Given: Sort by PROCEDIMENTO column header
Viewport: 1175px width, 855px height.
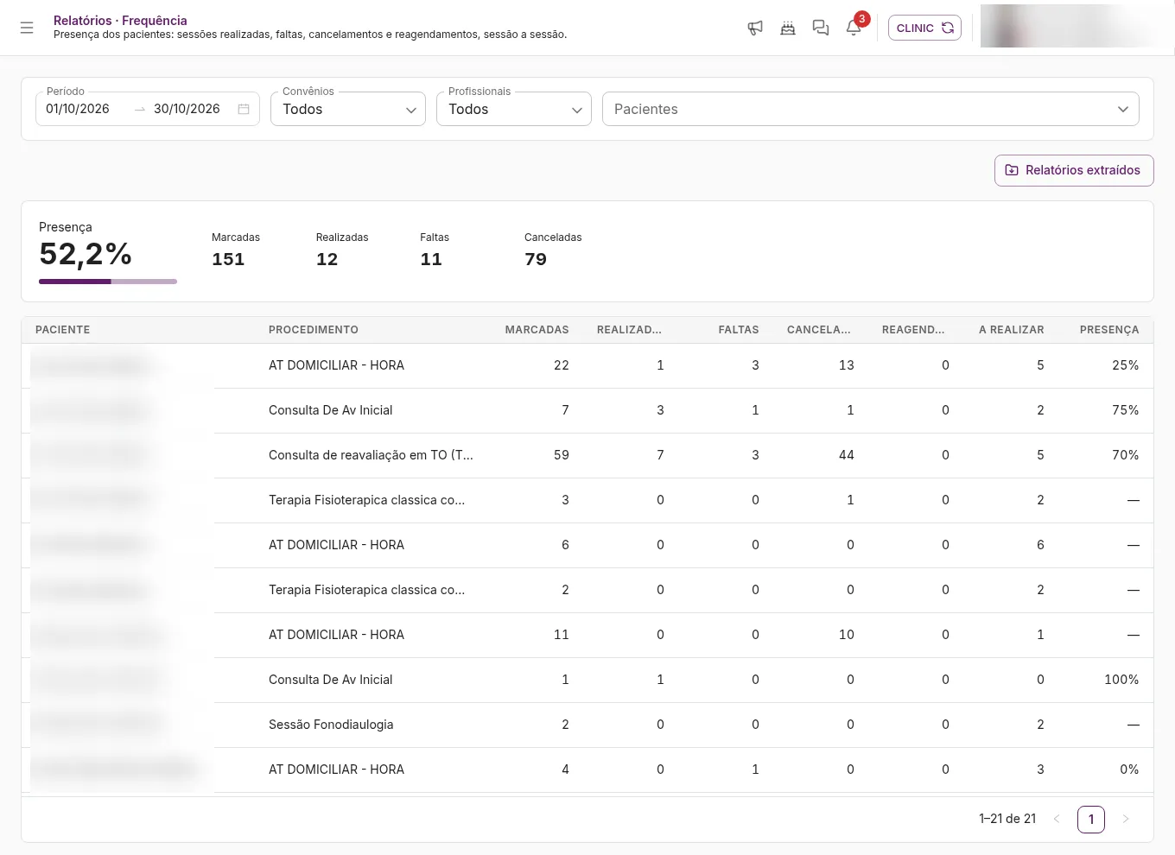Looking at the screenshot, I should [314, 330].
